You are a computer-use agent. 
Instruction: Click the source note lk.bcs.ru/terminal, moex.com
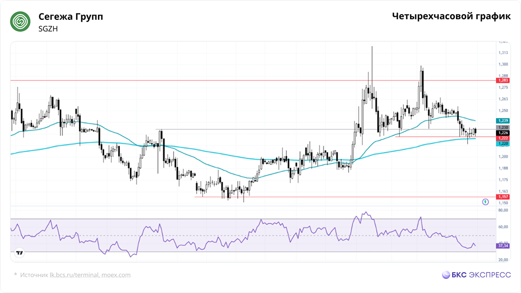pos(90,275)
